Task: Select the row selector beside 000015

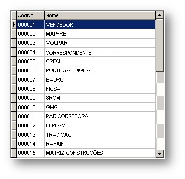Action: coord(14,153)
